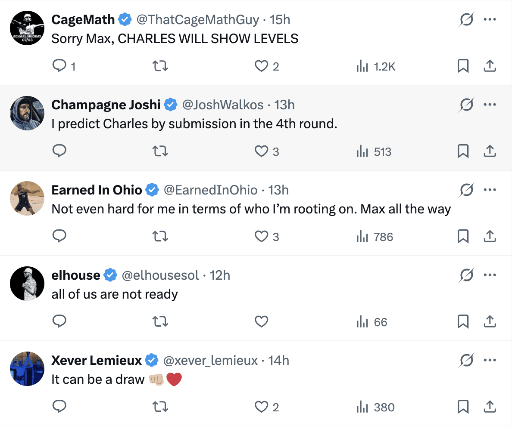
Task: Share Earned In Ohio's tweet
Action: (x=490, y=237)
